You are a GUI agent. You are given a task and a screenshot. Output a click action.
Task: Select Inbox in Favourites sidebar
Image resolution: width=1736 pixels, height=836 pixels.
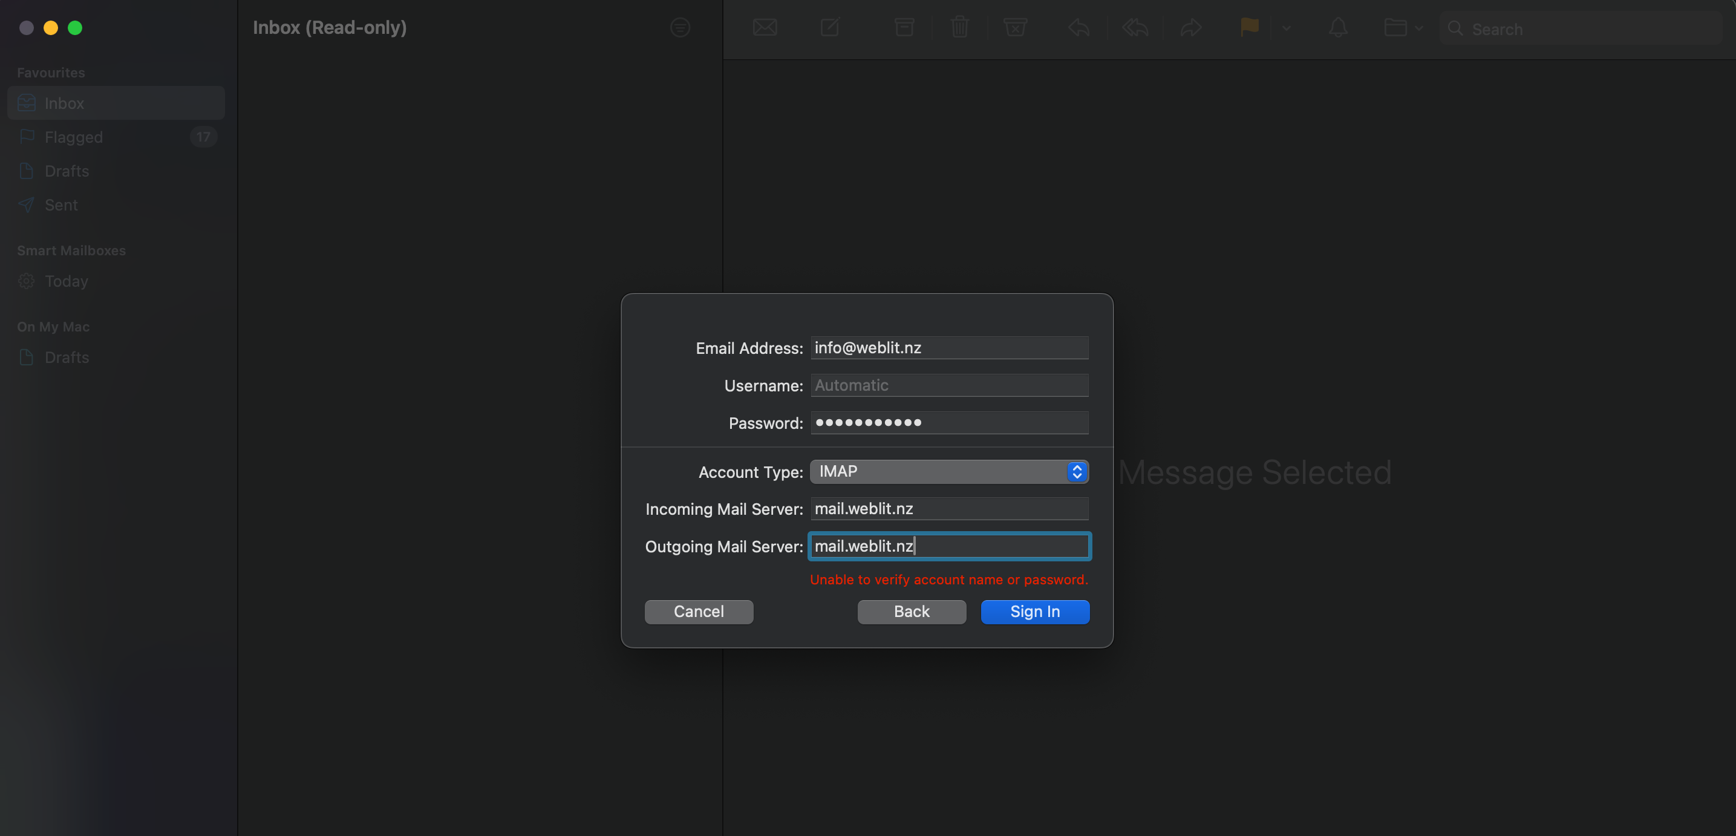[x=116, y=103]
